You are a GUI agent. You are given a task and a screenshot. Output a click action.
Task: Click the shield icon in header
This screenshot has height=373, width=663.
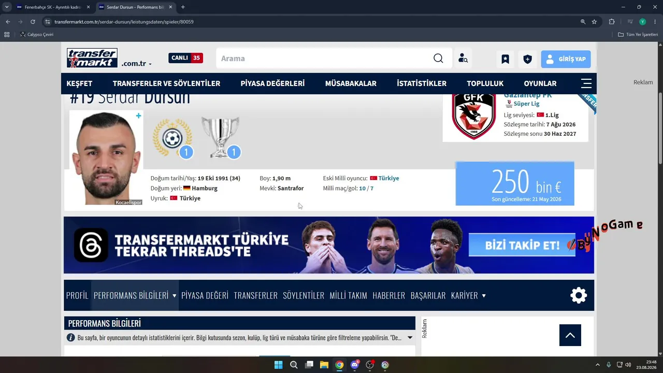tap(527, 59)
